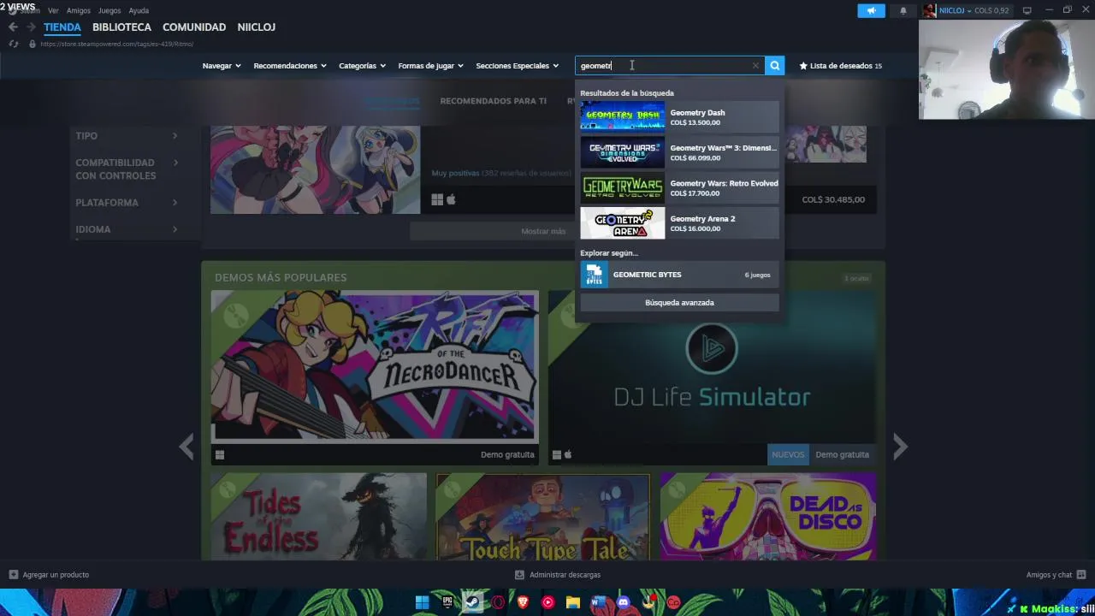Open Discord from taskbar
This screenshot has height=616, width=1095.
tap(624, 602)
